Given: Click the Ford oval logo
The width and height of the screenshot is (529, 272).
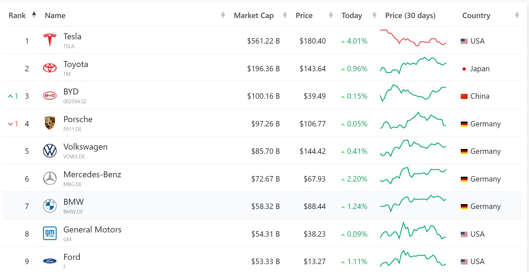Looking at the screenshot, I should (x=50, y=261).
